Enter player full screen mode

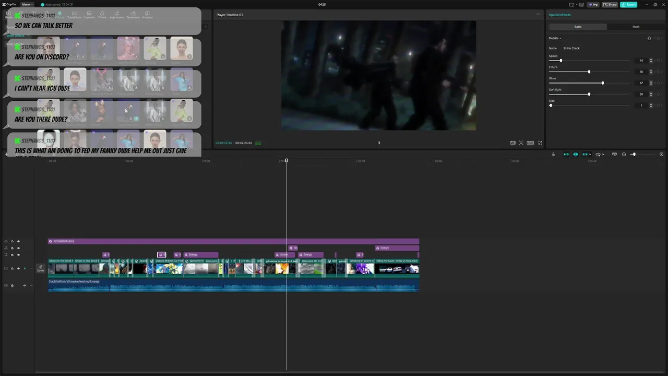coord(540,143)
